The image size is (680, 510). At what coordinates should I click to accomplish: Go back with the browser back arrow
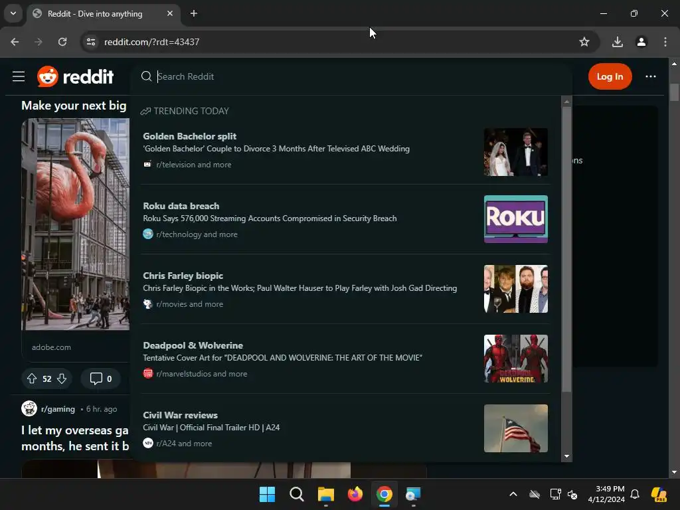(15, 42)
